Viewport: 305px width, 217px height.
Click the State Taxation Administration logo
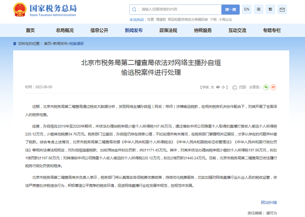pos(45,10)
